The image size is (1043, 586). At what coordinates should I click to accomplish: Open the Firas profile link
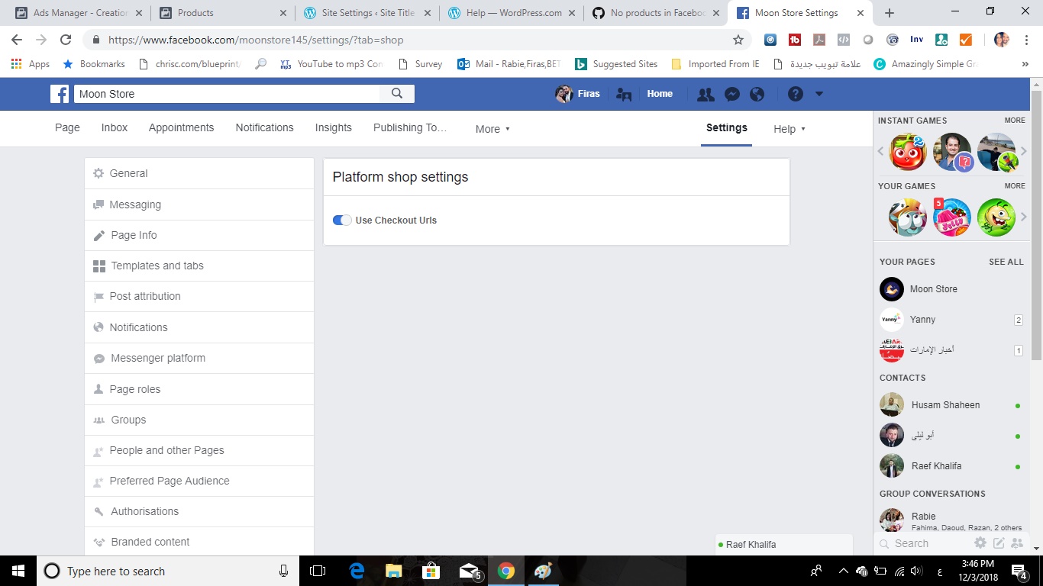click(577, 94)
